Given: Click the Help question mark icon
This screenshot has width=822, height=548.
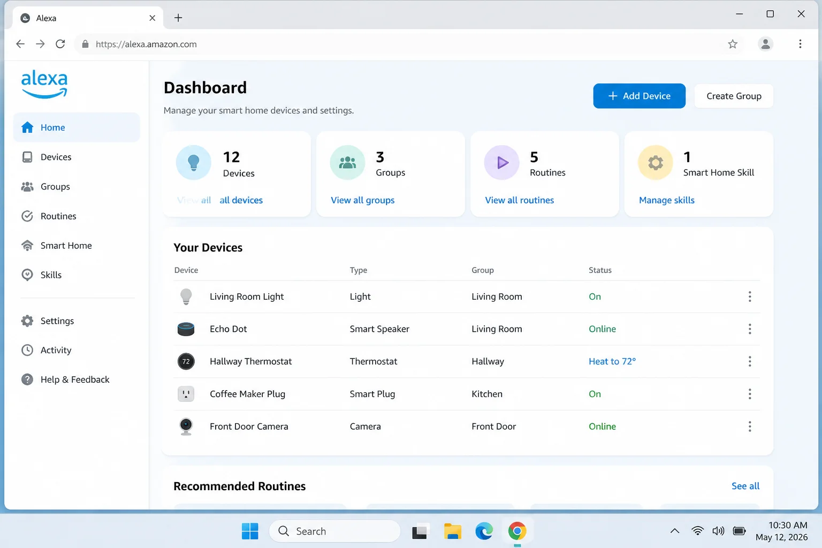Looking at the screenshot, I should pos(27,379).
